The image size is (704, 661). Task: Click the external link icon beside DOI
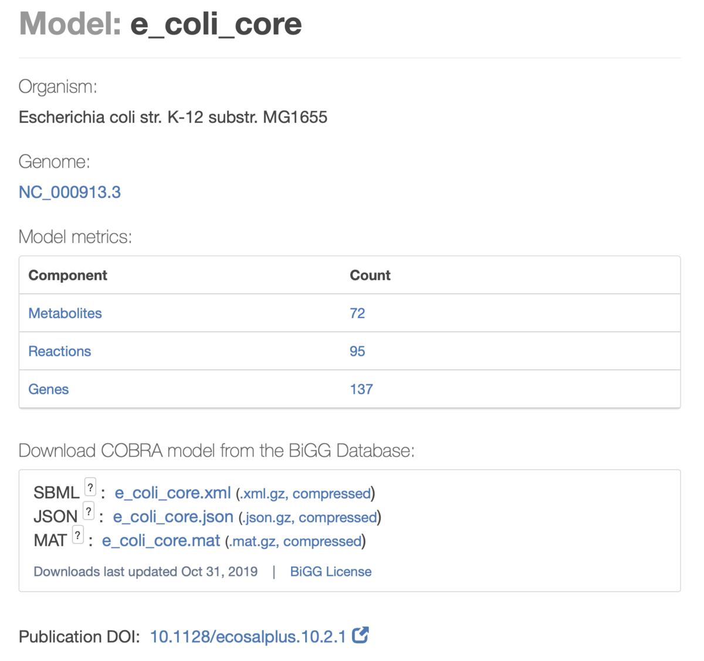[360, 635]
